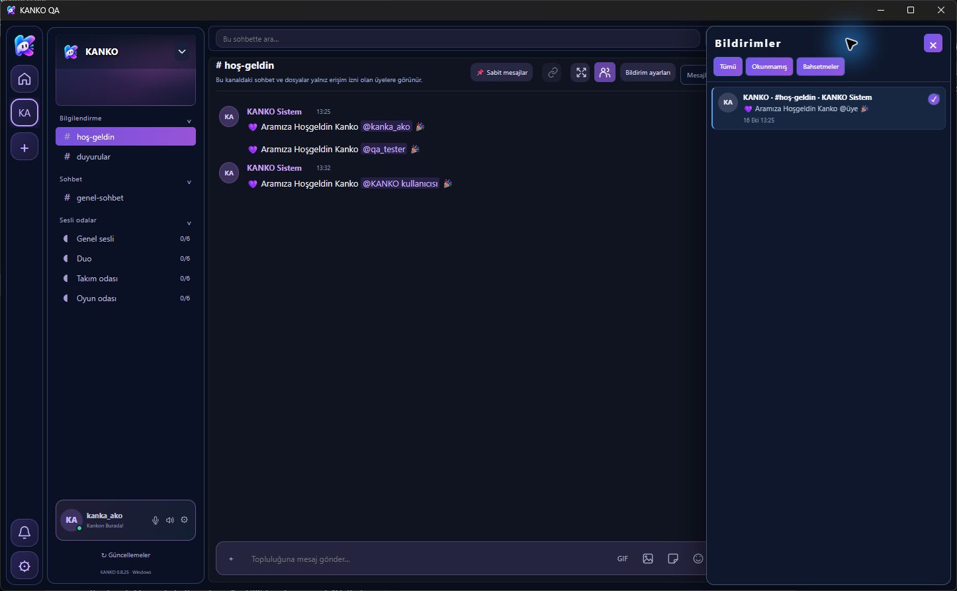Toggle speaker output in user panel
The image size is (957, 591).
[x=170, y=520]
